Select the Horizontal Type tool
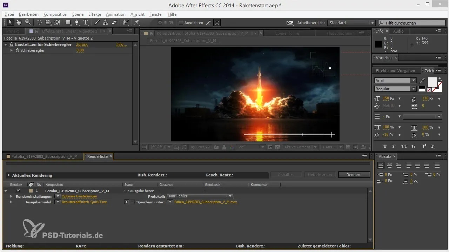 (x=86, y=22)
